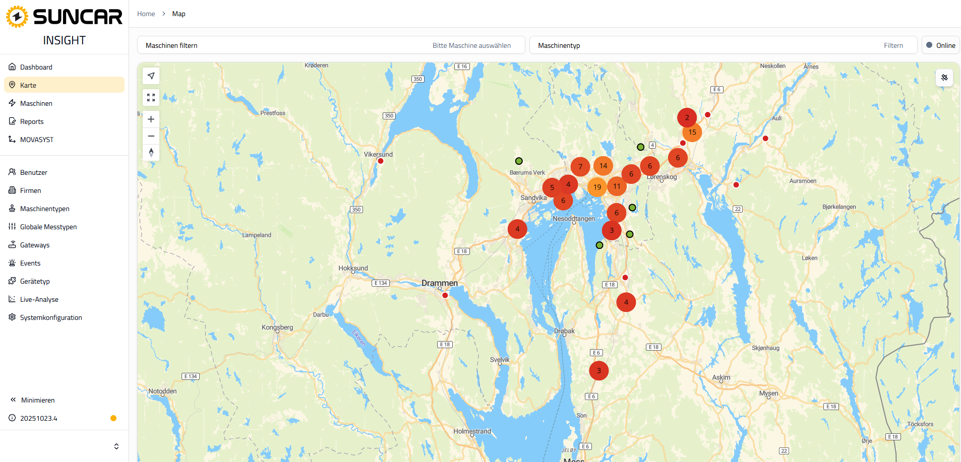
Task: Go to Live-Analyse page
Action: [x=39, y=299]
